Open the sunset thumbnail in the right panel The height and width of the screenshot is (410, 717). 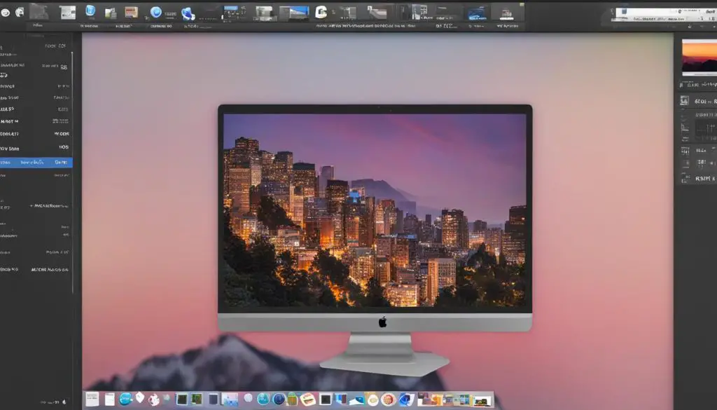[x=699, y=57]
